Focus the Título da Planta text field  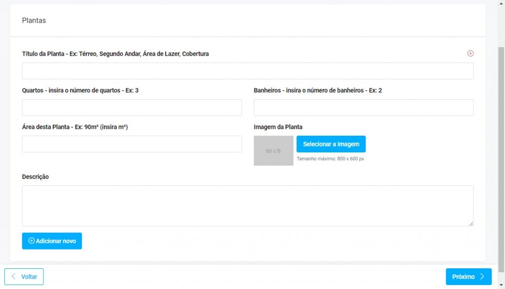[248, 71]
